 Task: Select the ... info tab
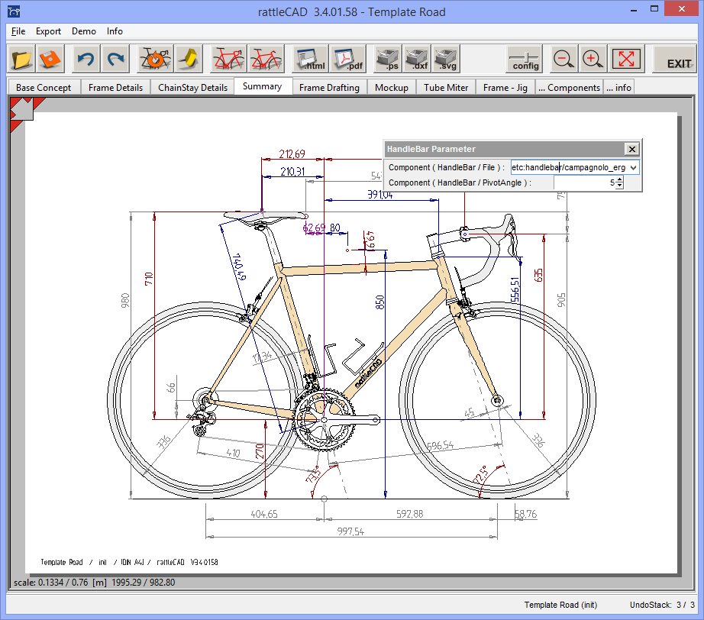(x=618, y=88)
